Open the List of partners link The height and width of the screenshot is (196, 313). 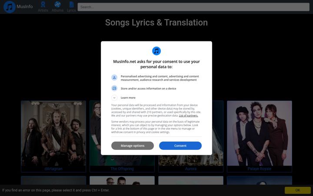(x=188, y=115)
